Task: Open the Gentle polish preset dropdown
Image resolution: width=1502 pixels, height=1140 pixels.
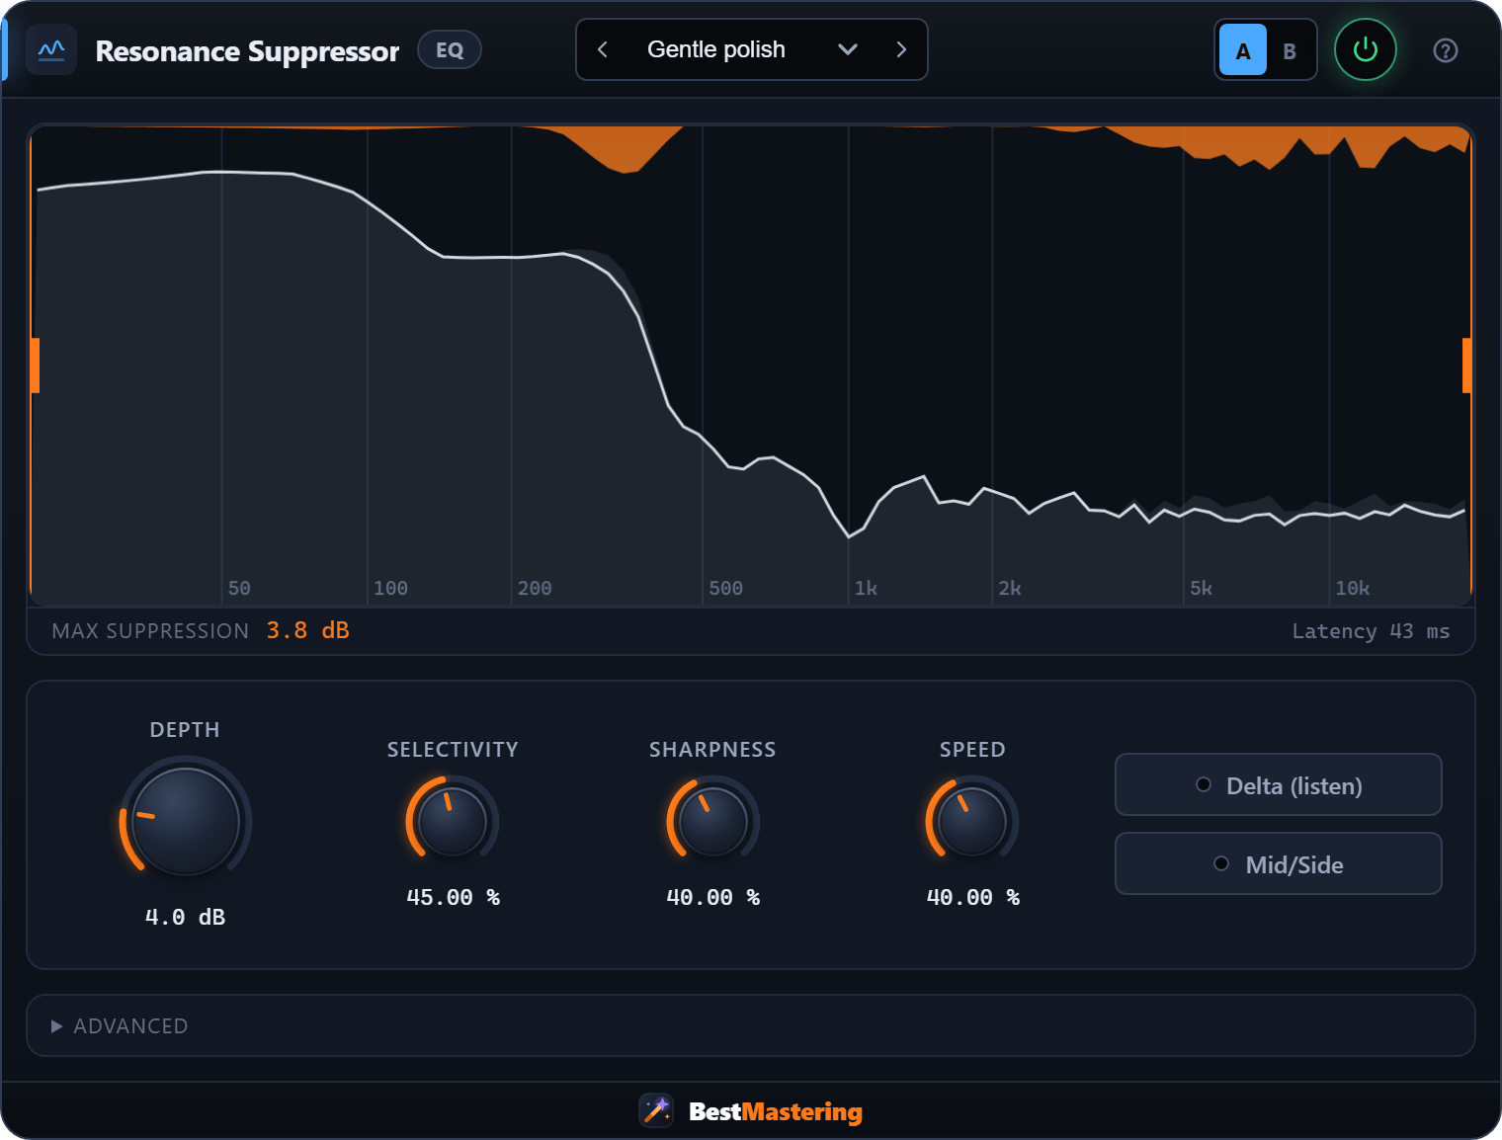Action: pos(751,49)
